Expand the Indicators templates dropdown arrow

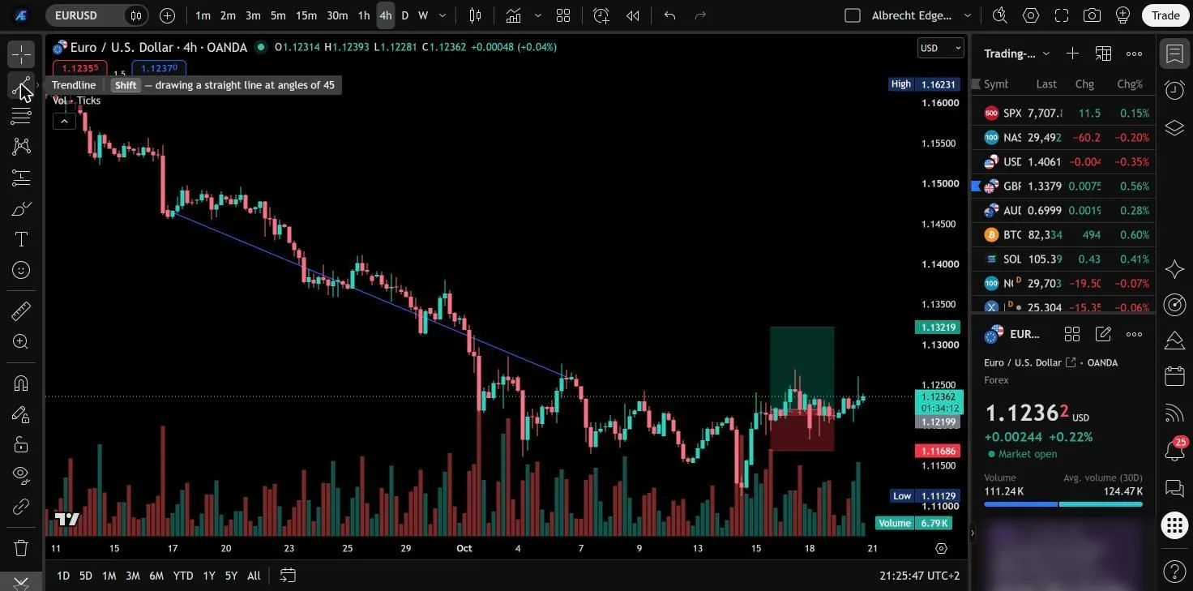coord(537,15)
